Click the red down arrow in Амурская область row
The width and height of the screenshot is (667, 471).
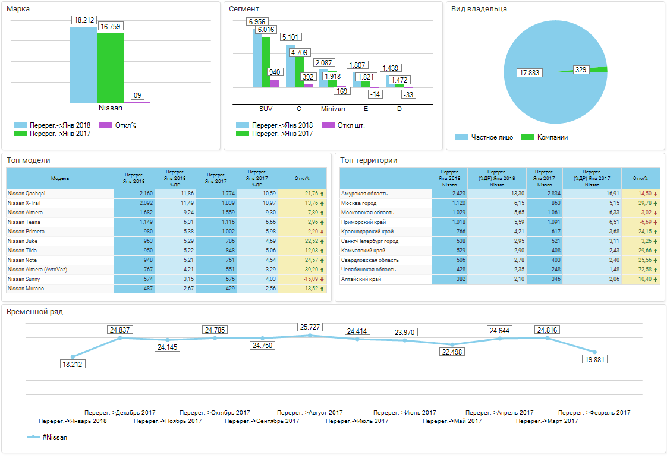656,194
